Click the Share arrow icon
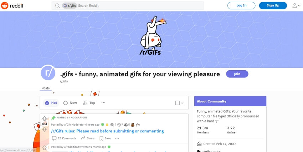Image resolution: width=303 pixels, height=152 pixels. coord(83,138)
